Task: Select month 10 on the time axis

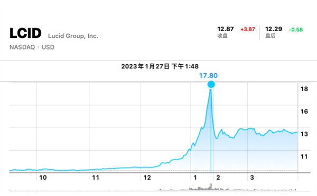Action: pyautogui.click(x=43, y=178)
